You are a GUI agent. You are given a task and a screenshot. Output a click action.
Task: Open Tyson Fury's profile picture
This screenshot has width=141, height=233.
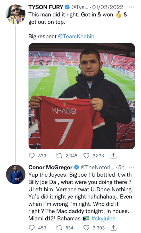point(16,14)
